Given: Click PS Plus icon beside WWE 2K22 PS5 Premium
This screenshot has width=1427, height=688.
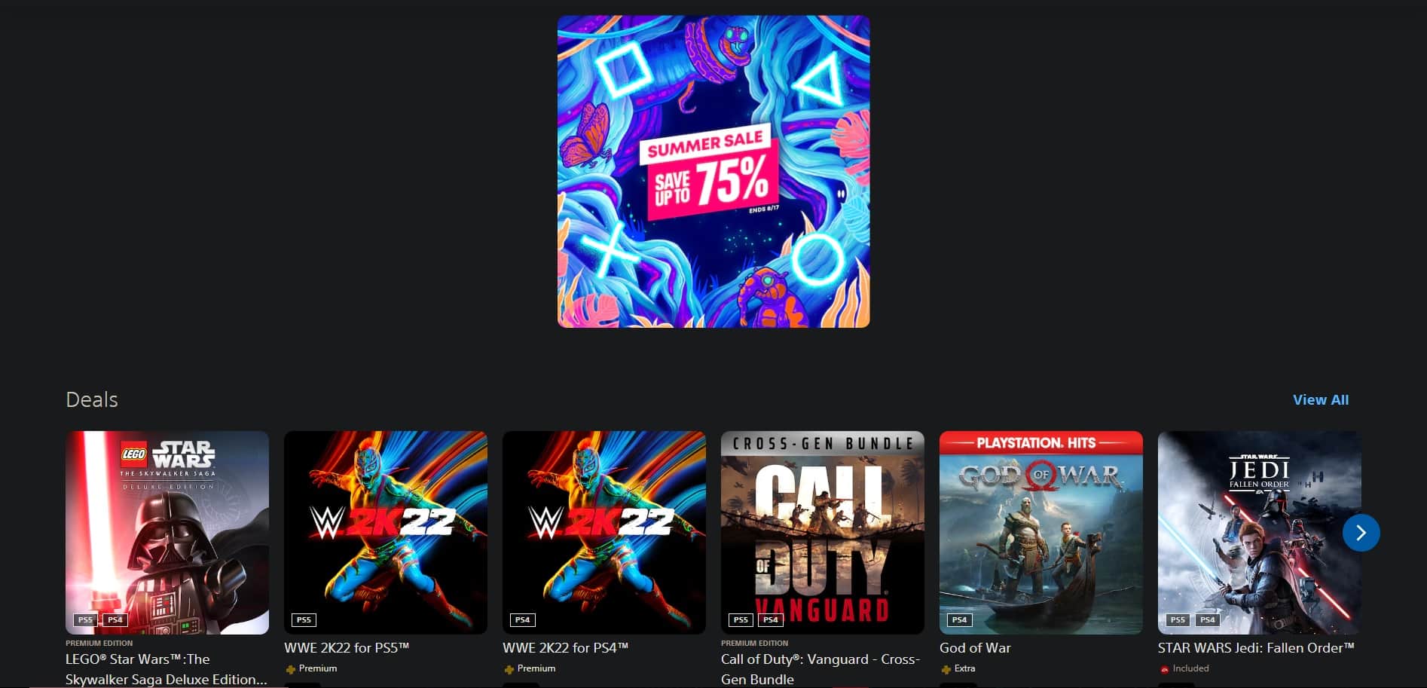Looking at the screenshot, I should 290,669.
